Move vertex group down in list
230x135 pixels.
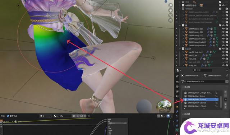[x=226, y=107]
